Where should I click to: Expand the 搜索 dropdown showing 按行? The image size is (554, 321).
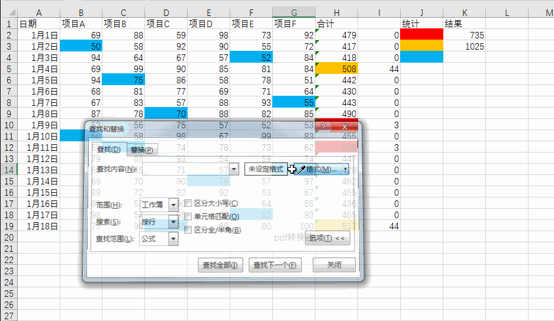point(173,222)
